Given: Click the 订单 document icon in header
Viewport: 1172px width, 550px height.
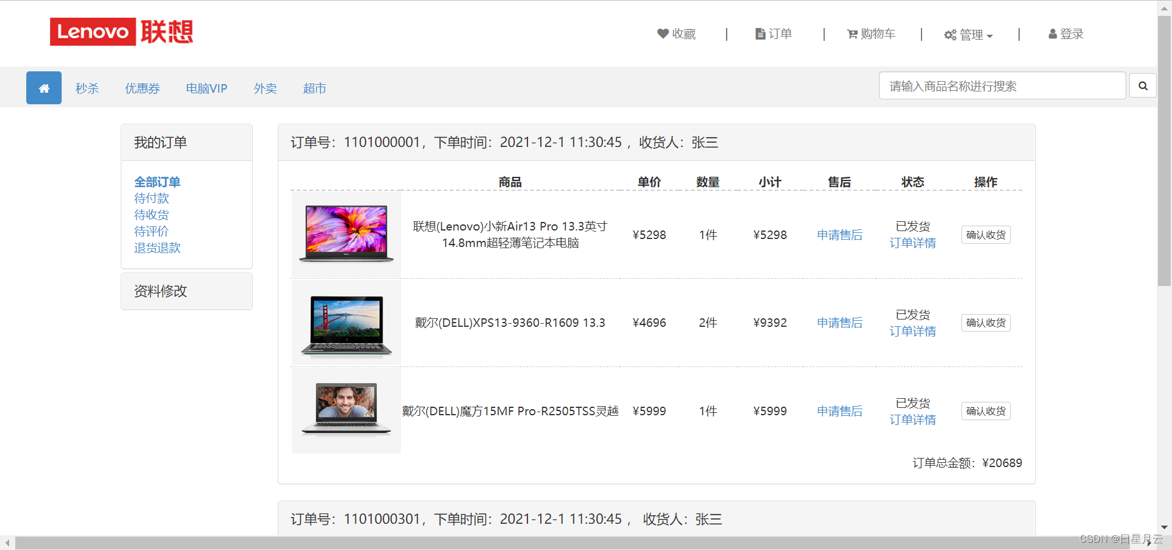Looking at the screenshot, I should (760, 34).
